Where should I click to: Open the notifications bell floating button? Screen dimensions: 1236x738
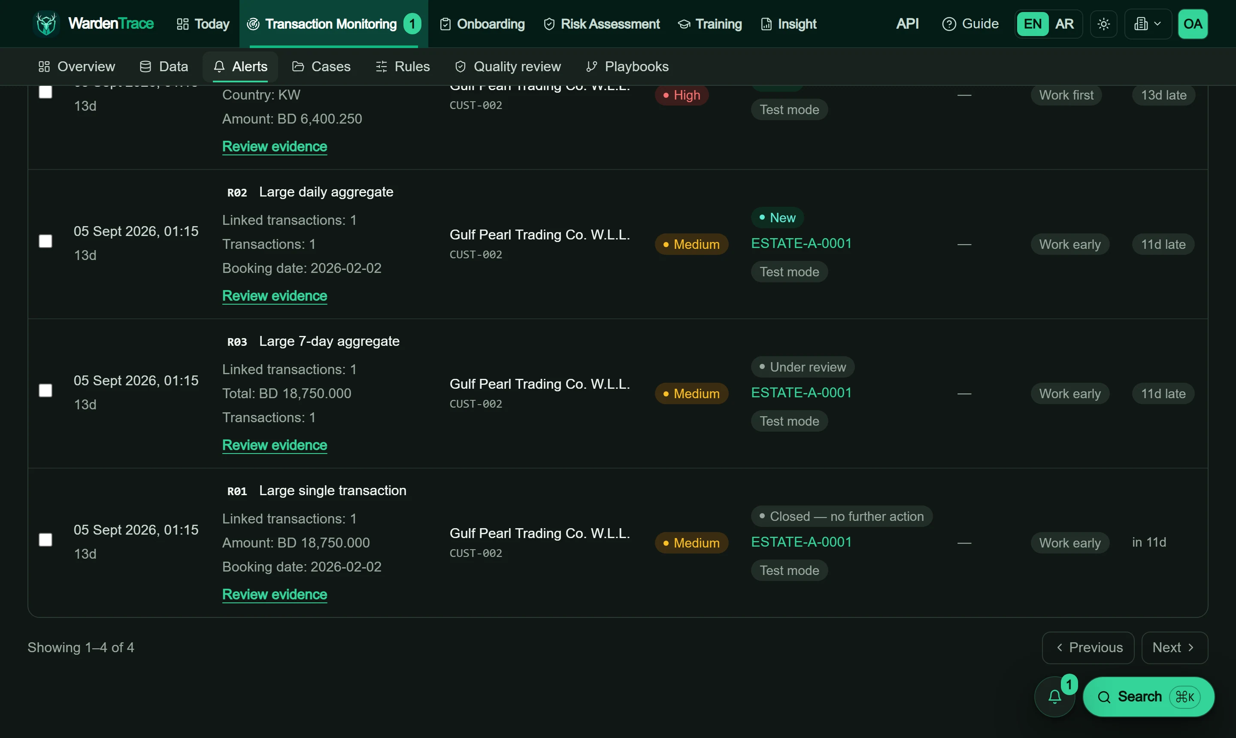point(1054,696)
